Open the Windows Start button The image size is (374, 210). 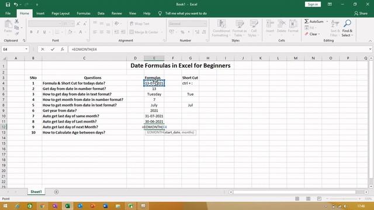click(5, 206)
